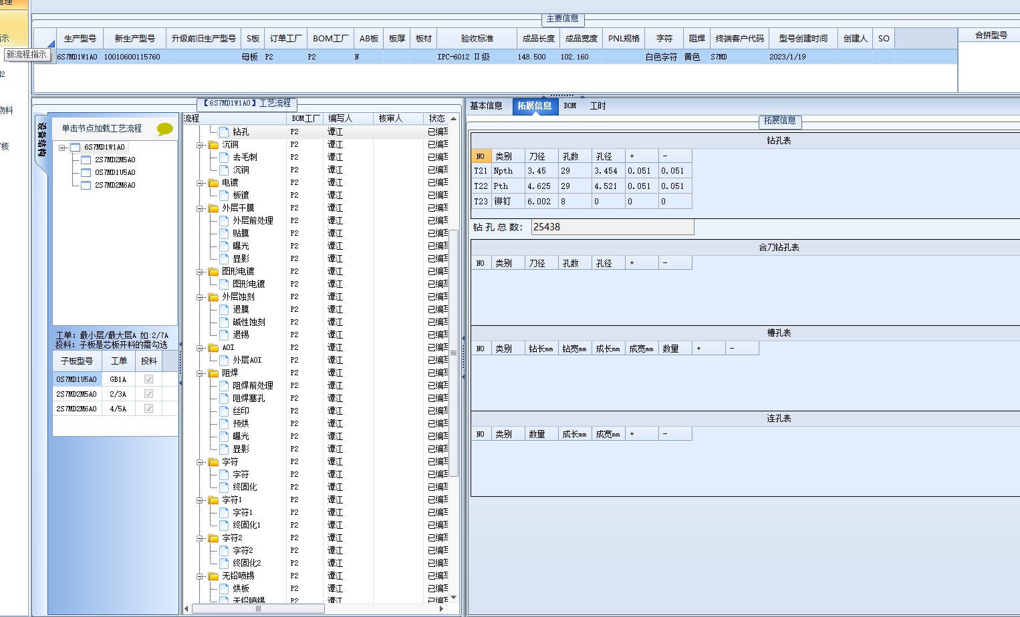The height and width of the screenshot is (617, 1020).
Task: Click the 验收标准 column header
Action: click(x=477, y=39)
